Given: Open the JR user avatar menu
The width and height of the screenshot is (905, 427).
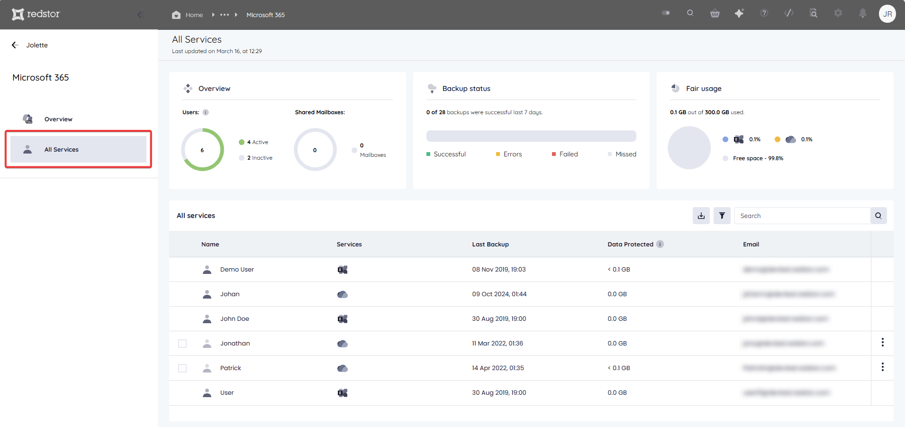Looking at the screenshot, I should (887, 14).
